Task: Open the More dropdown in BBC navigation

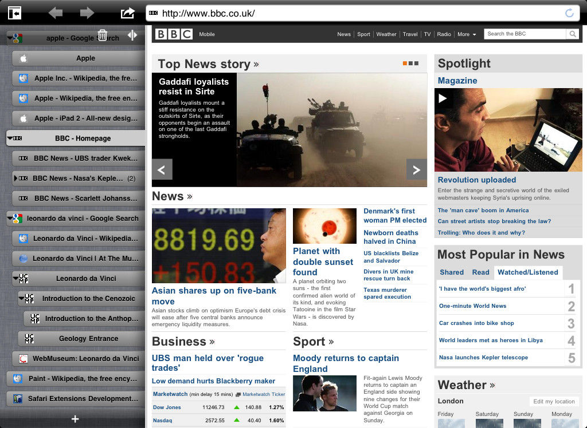Action: click(467, 34)
